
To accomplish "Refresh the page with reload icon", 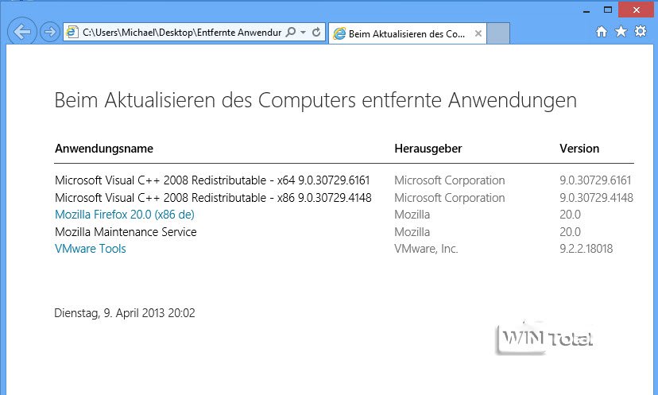I will pos(316,33).
